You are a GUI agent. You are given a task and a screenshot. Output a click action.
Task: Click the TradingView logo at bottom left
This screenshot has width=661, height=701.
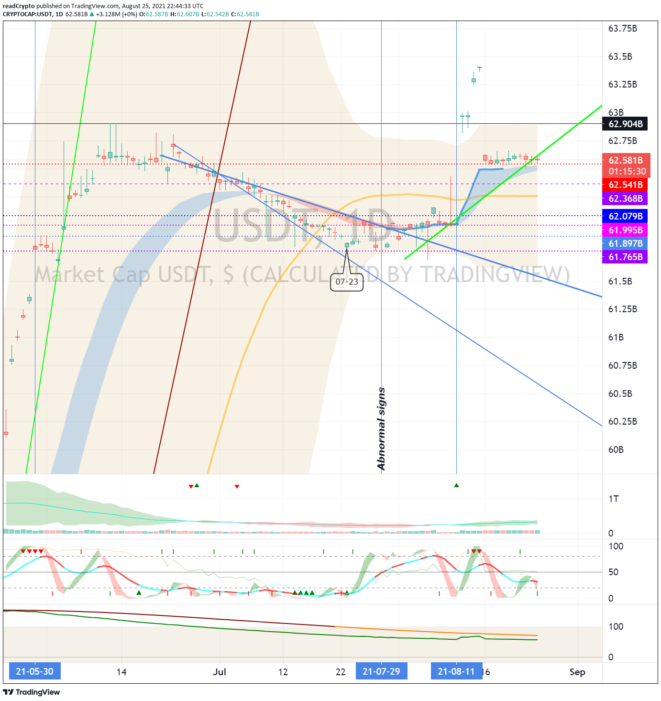pos(32,692)
